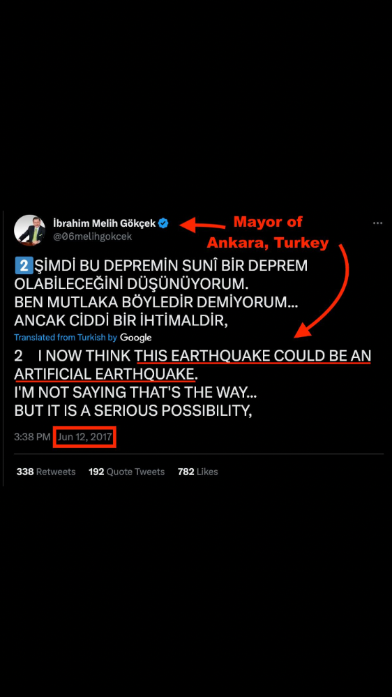This screenshot has width=392, height=697.
Task: View the 782 Likes list
Action: 197,472
